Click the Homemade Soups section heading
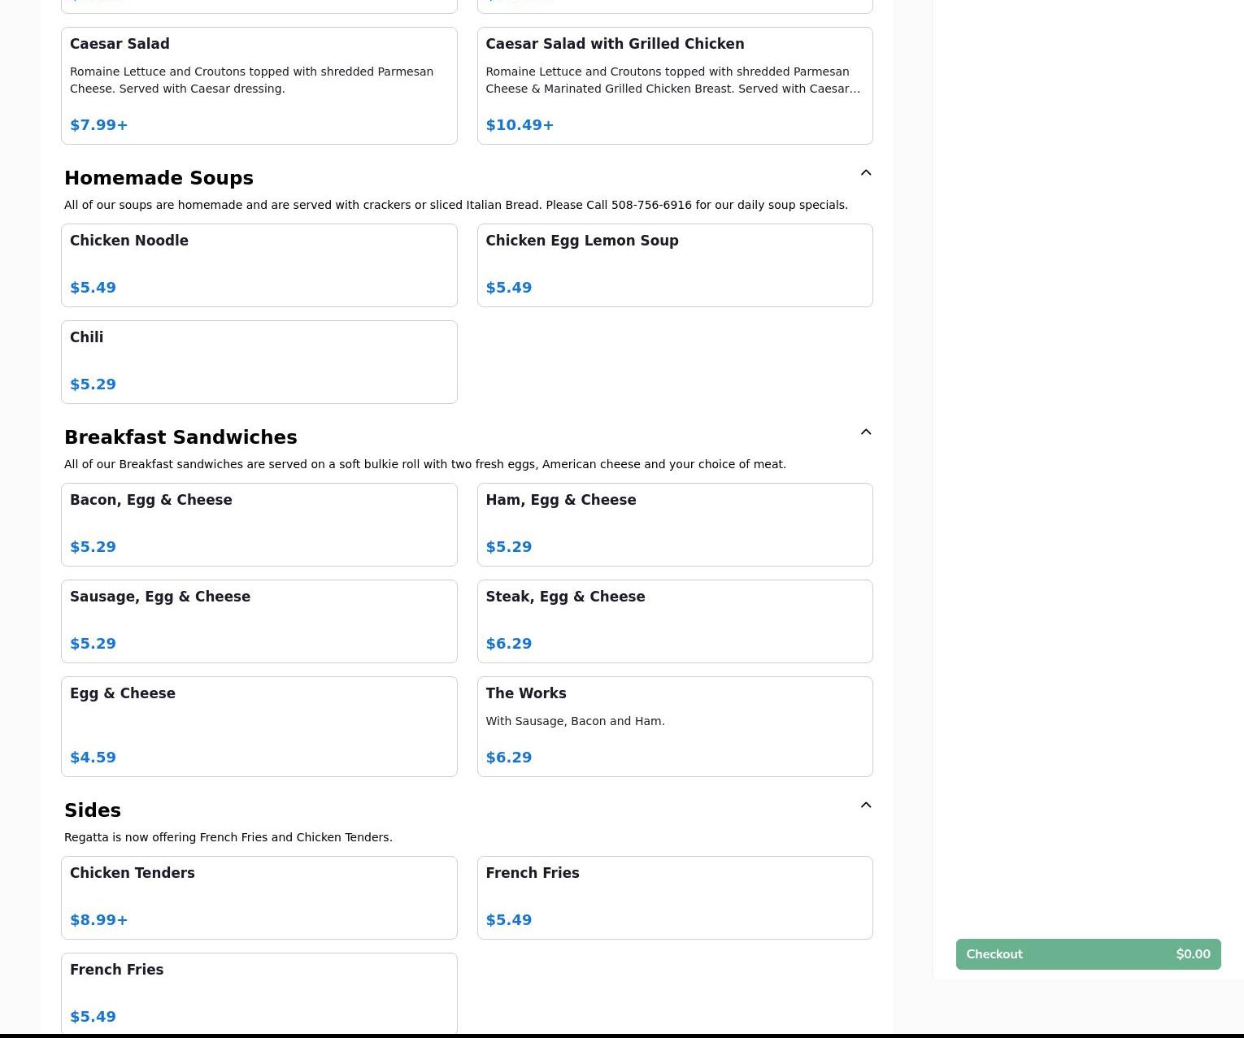Screen dimensions: 1244x1038 coord(159,178)
